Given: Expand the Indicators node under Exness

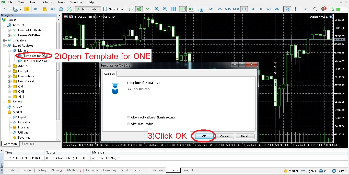Looking at the screenshot, I should click(4, 40).
